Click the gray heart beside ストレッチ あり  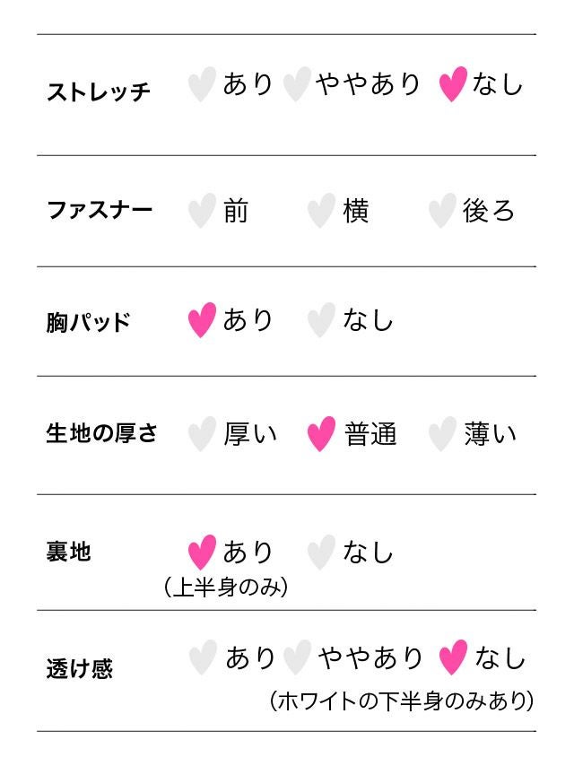coord(202,85)
